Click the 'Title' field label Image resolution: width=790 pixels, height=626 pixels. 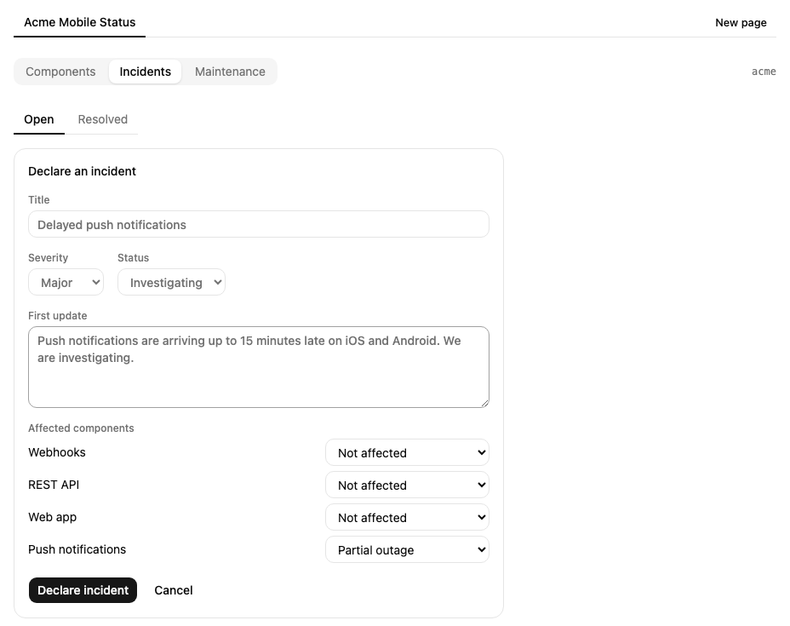click(39, 199)
